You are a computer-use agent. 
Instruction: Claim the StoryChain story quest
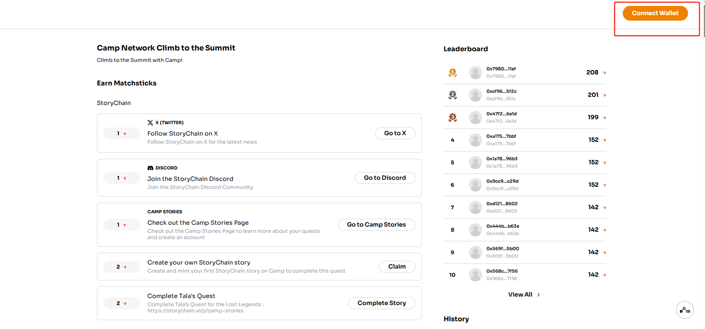(397, 267)
